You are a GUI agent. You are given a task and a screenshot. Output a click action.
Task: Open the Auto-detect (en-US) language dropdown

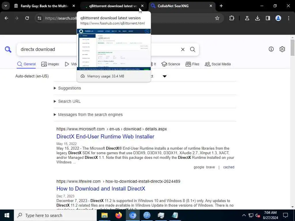(x=32, y=76)
